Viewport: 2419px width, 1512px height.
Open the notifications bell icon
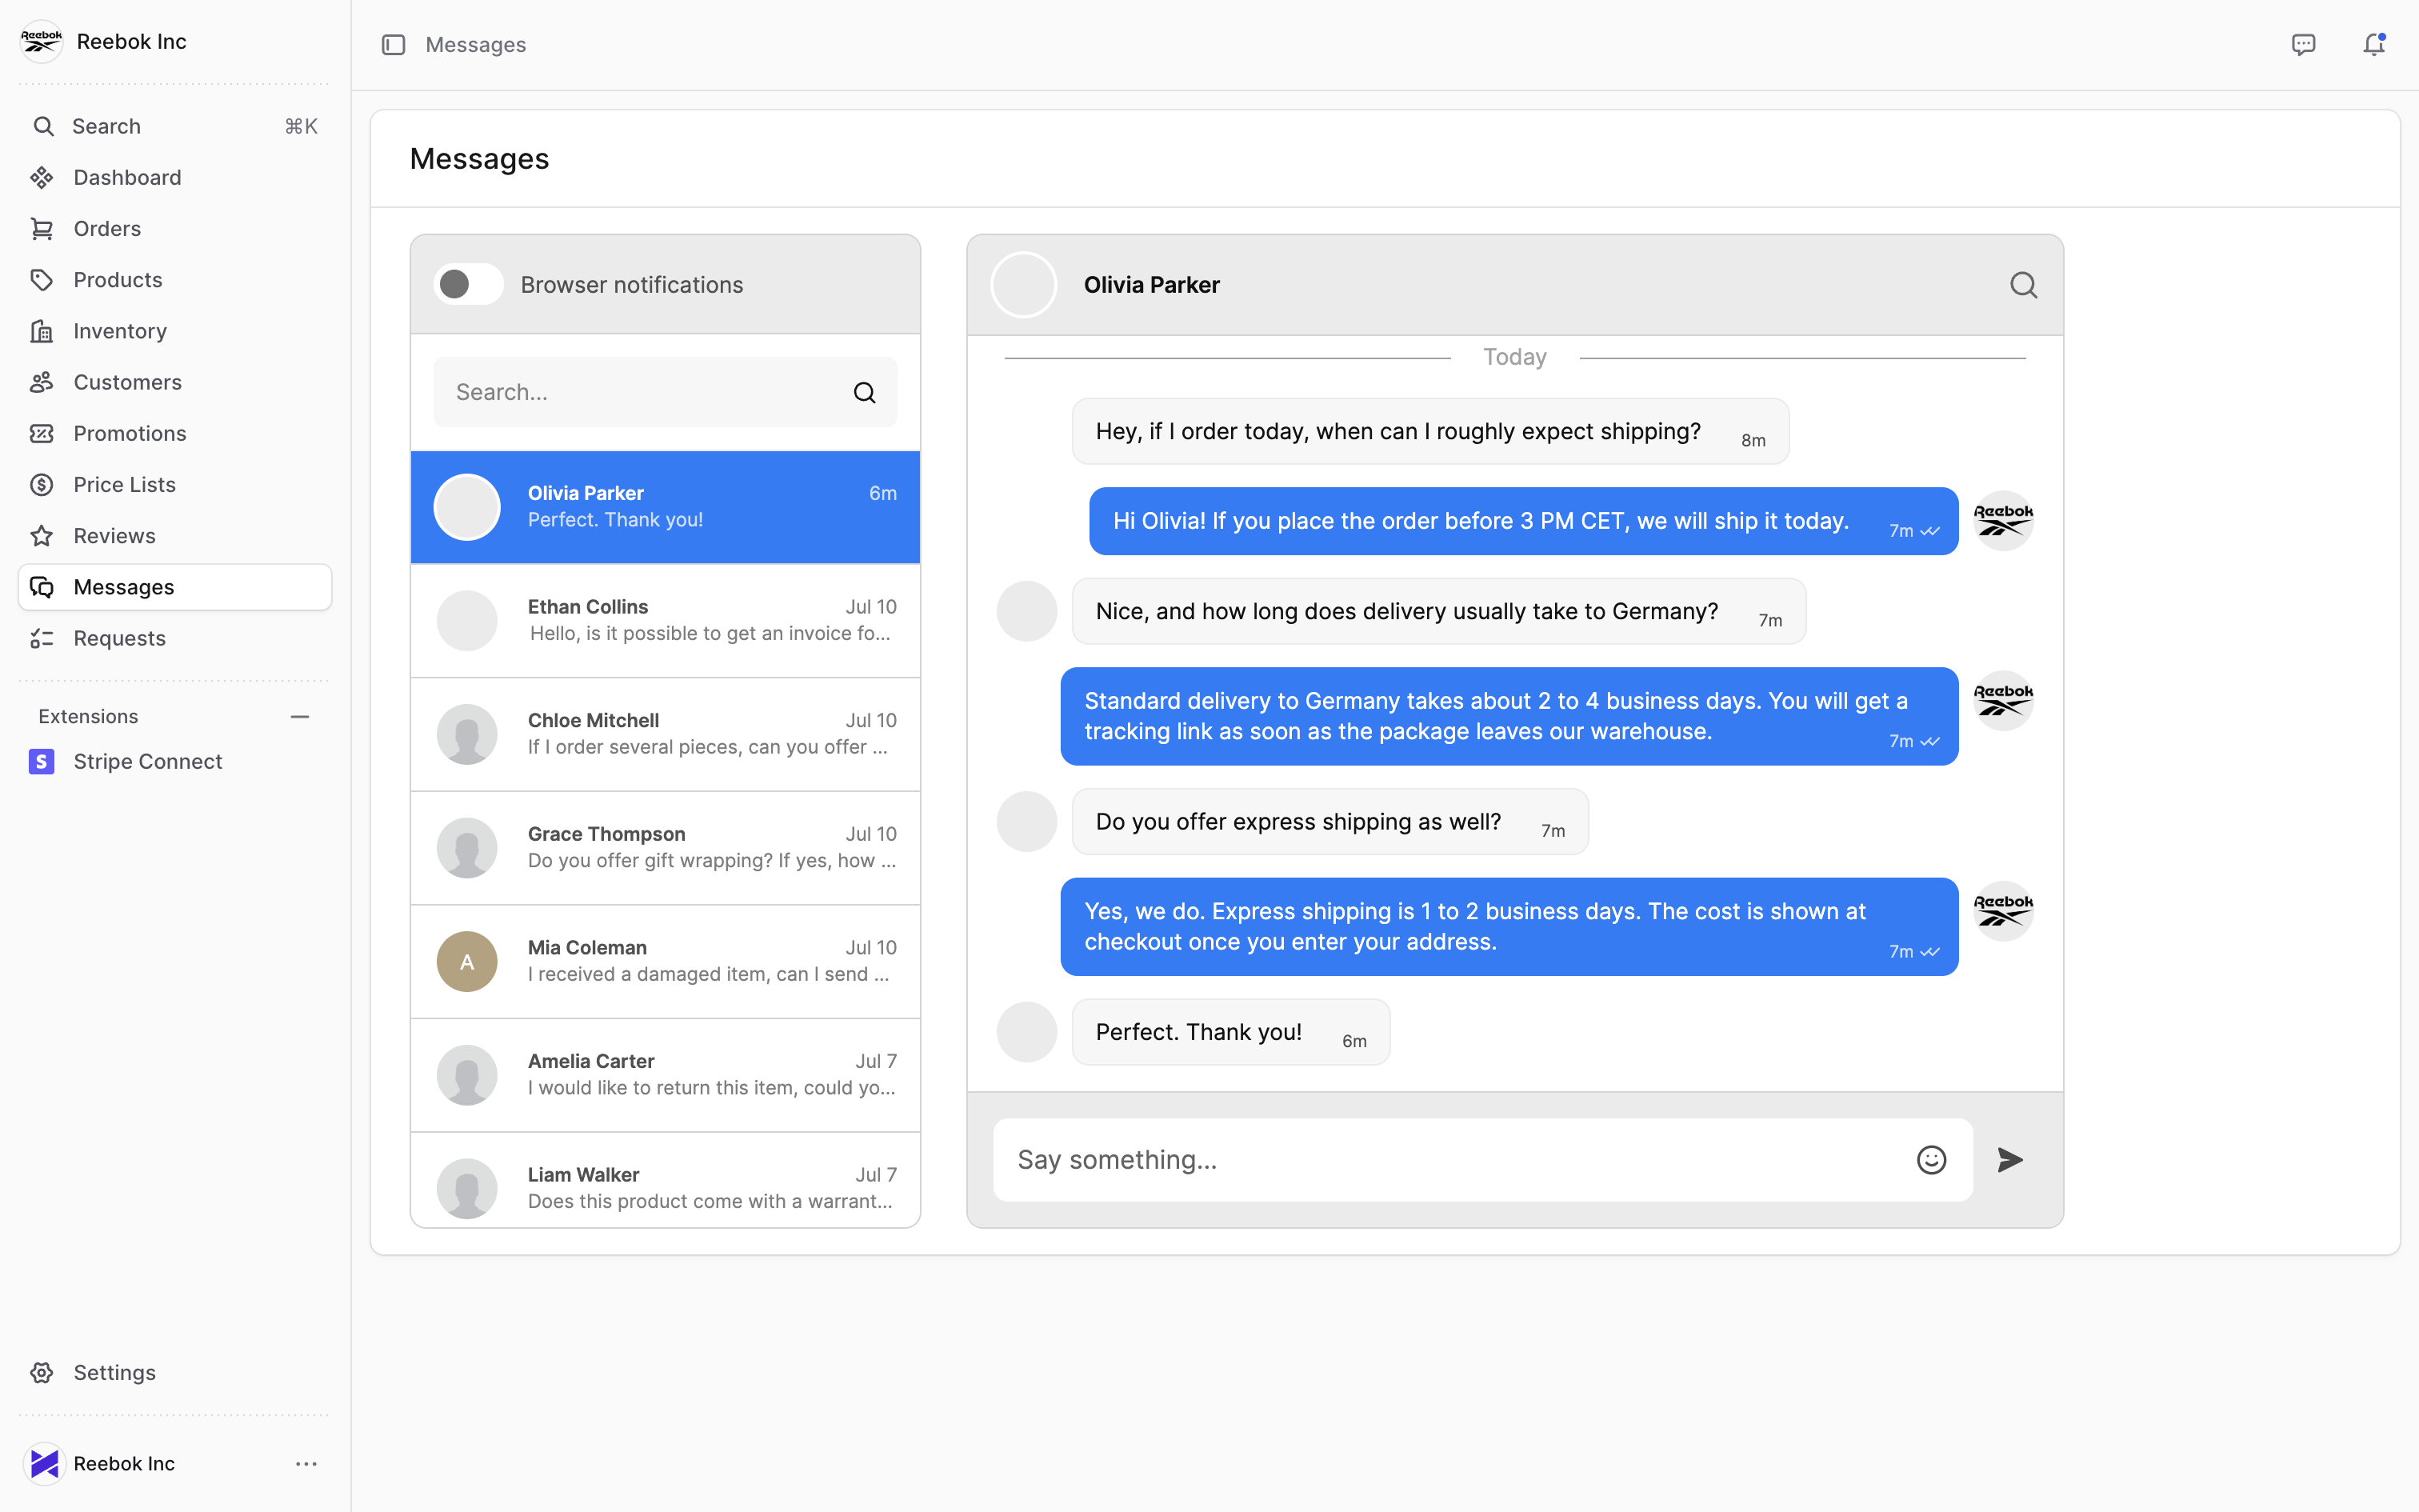2373,45
